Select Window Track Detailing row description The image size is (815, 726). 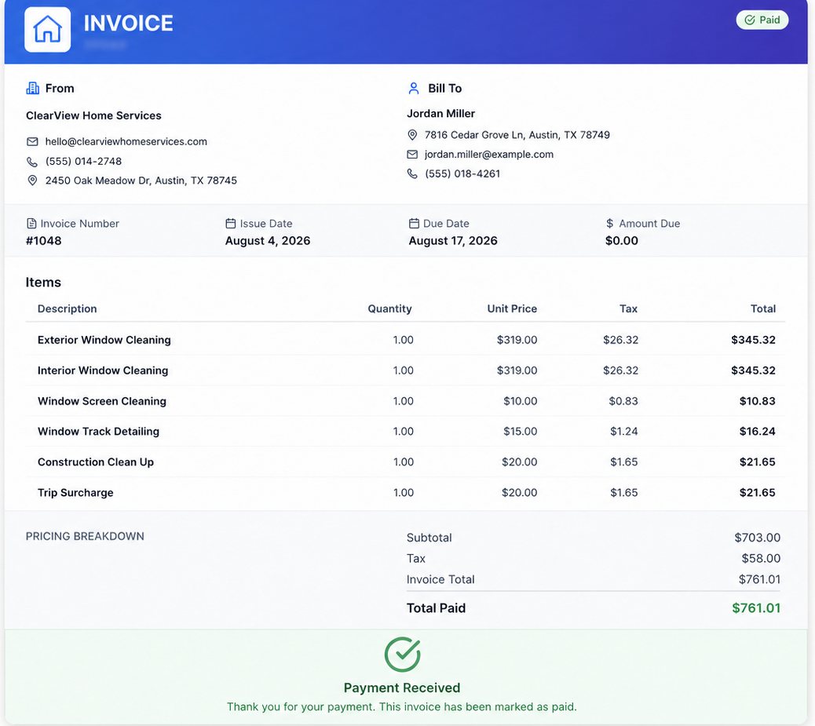click(x=98, y=432)
